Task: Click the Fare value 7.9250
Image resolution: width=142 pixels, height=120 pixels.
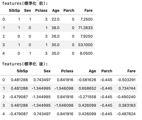Action: 86,36
